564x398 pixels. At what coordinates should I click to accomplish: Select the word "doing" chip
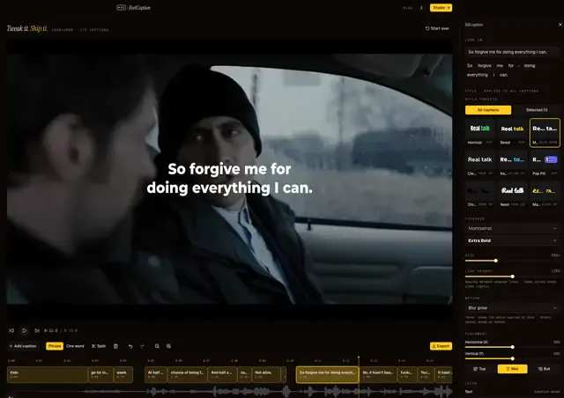click(530, 66)
